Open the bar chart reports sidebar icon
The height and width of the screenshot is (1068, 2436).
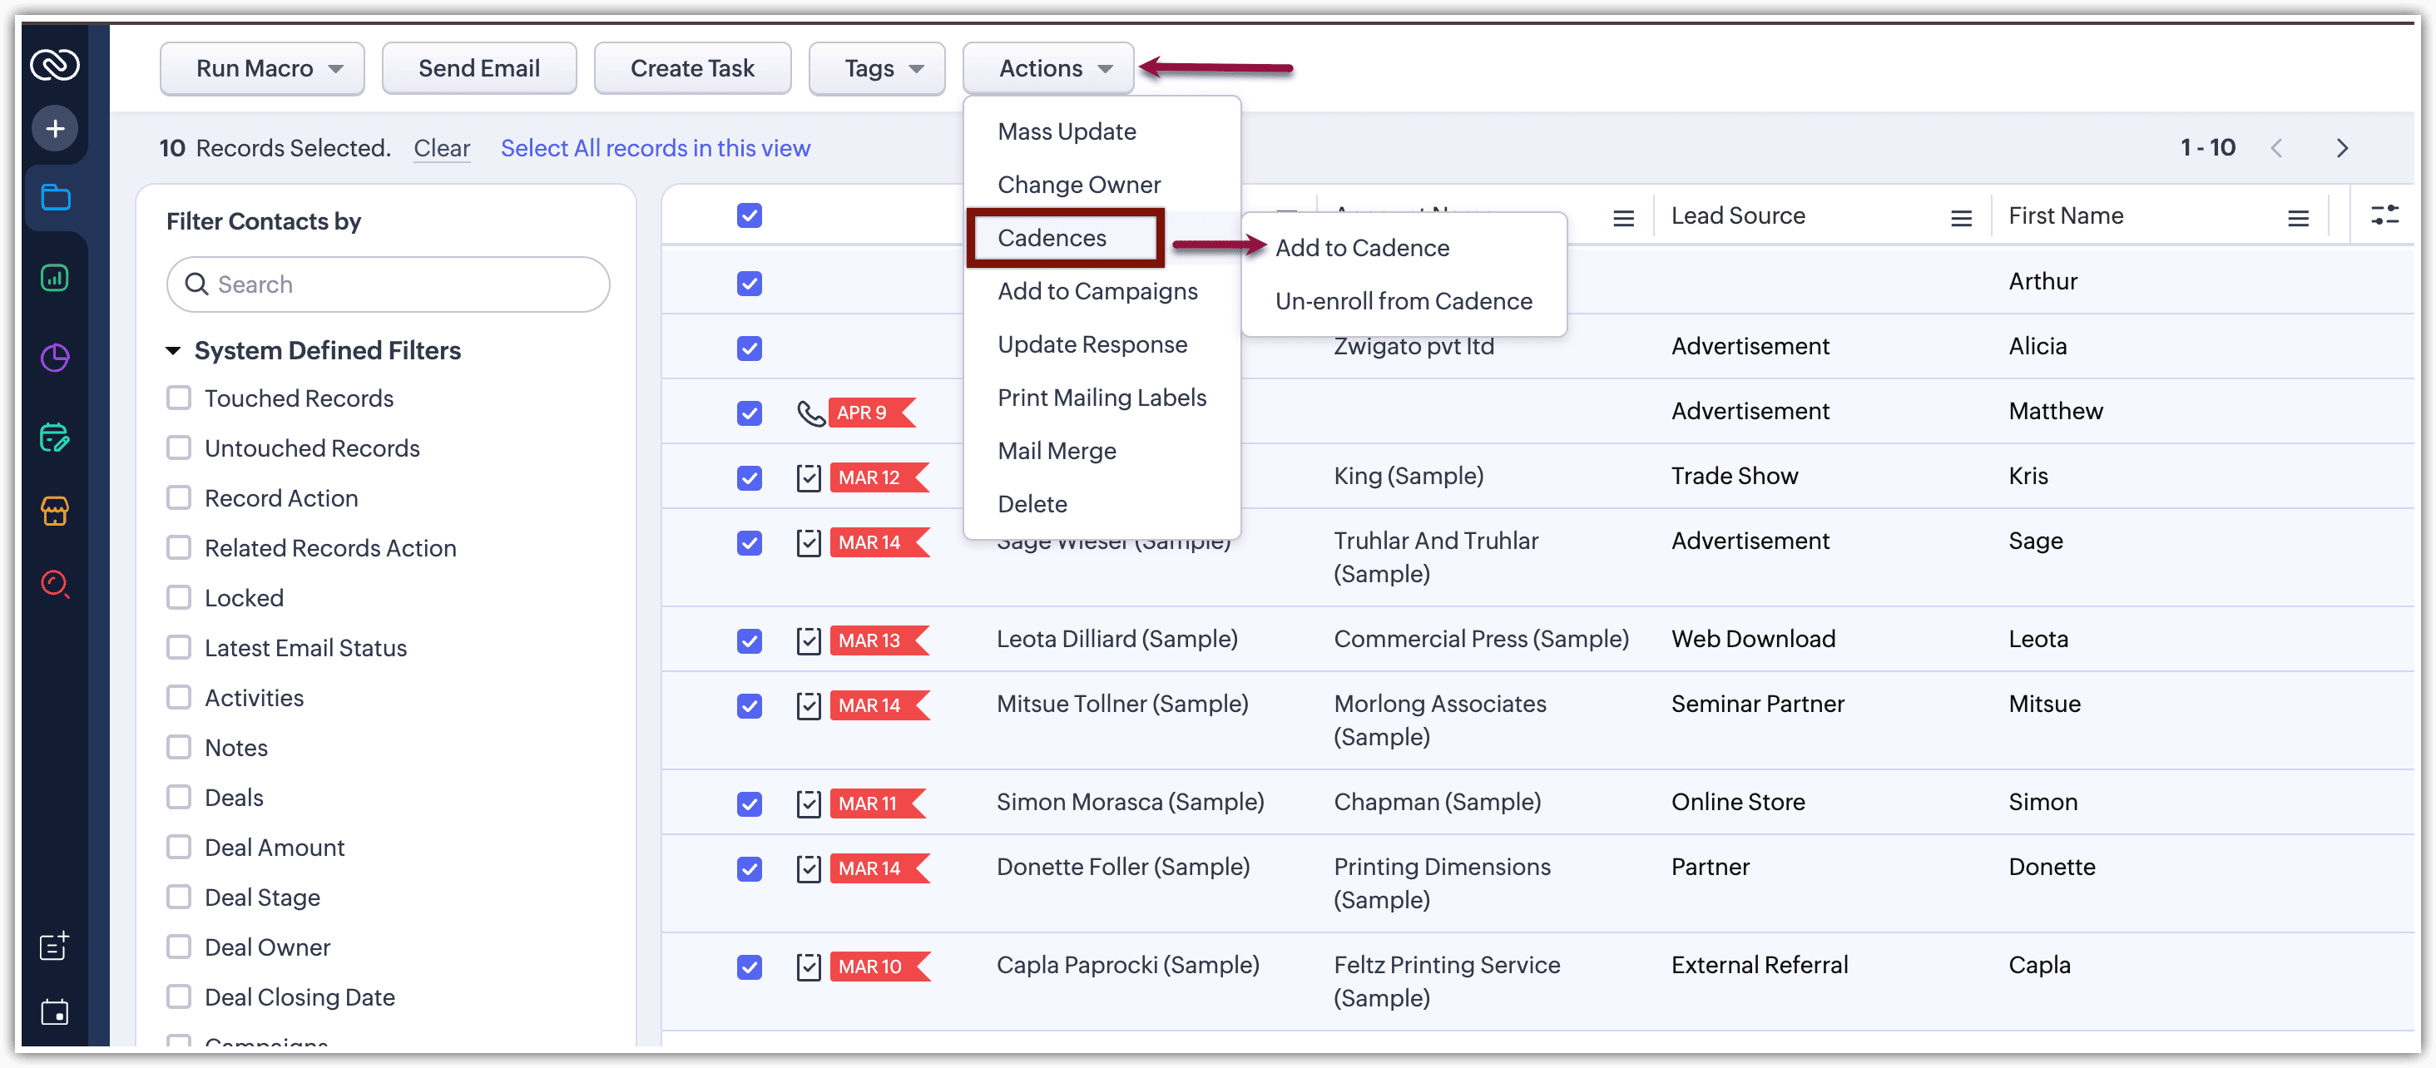(x=55, y=278)
